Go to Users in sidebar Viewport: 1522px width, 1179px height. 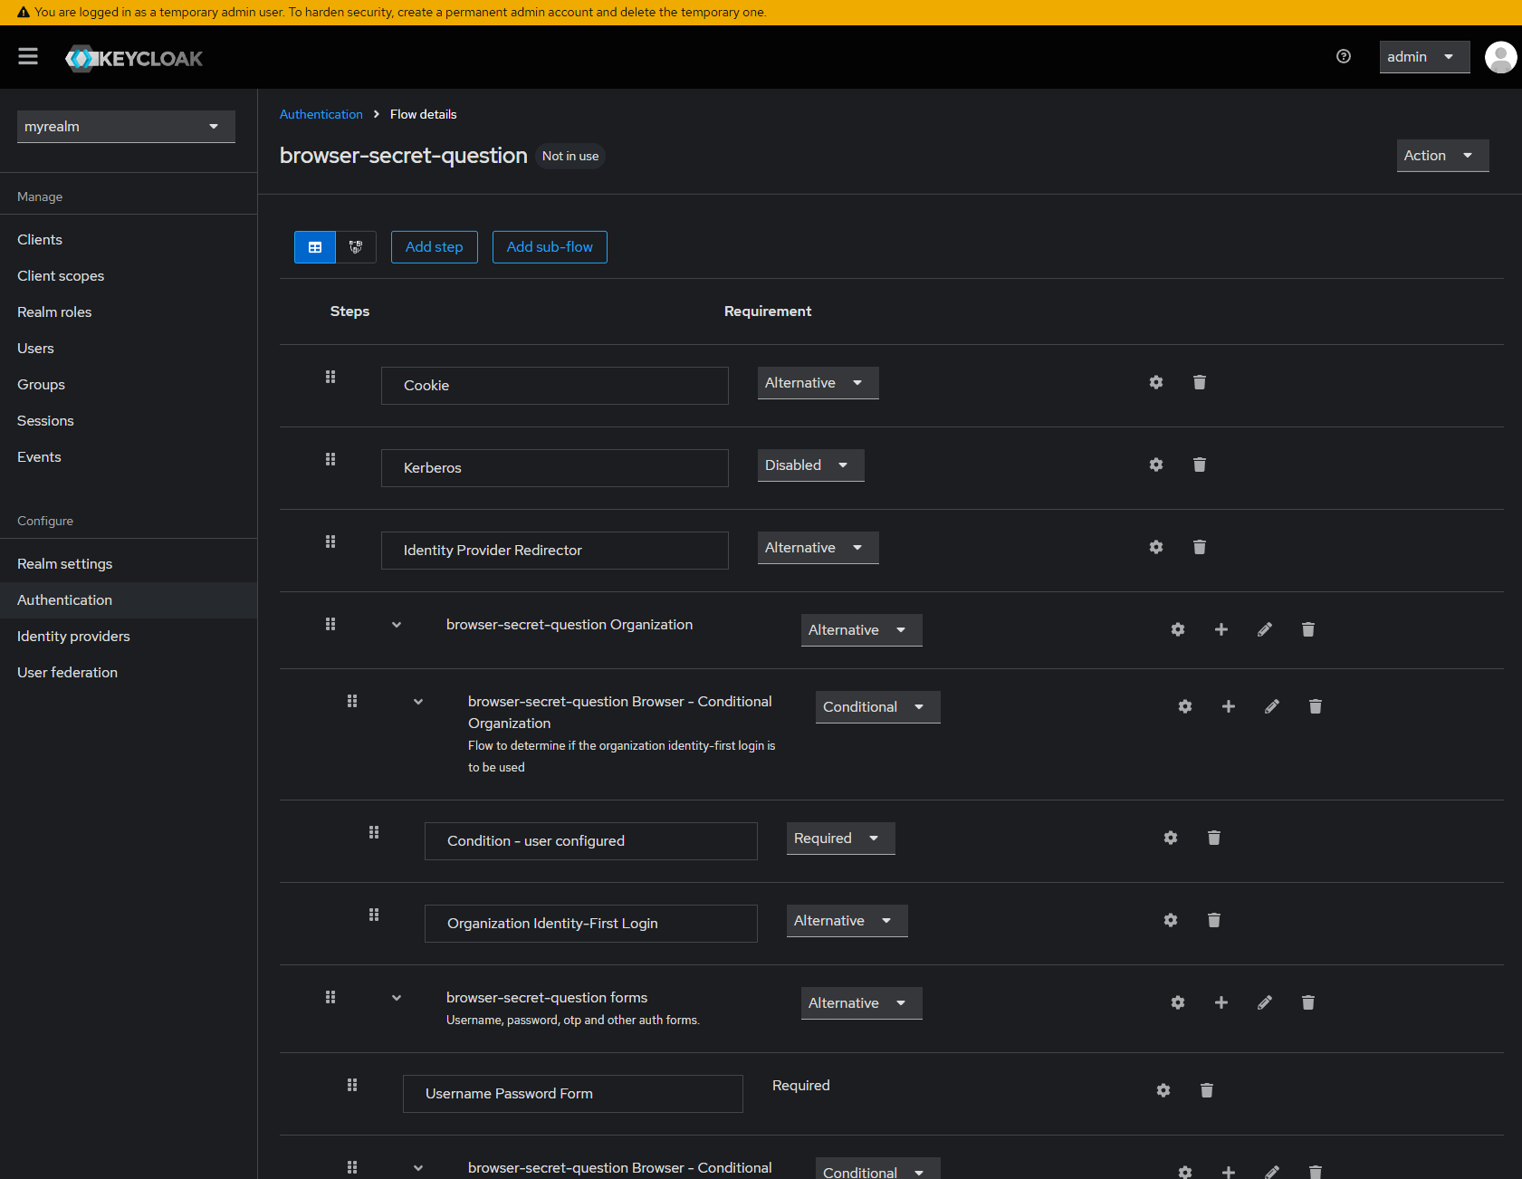[129, 349]
